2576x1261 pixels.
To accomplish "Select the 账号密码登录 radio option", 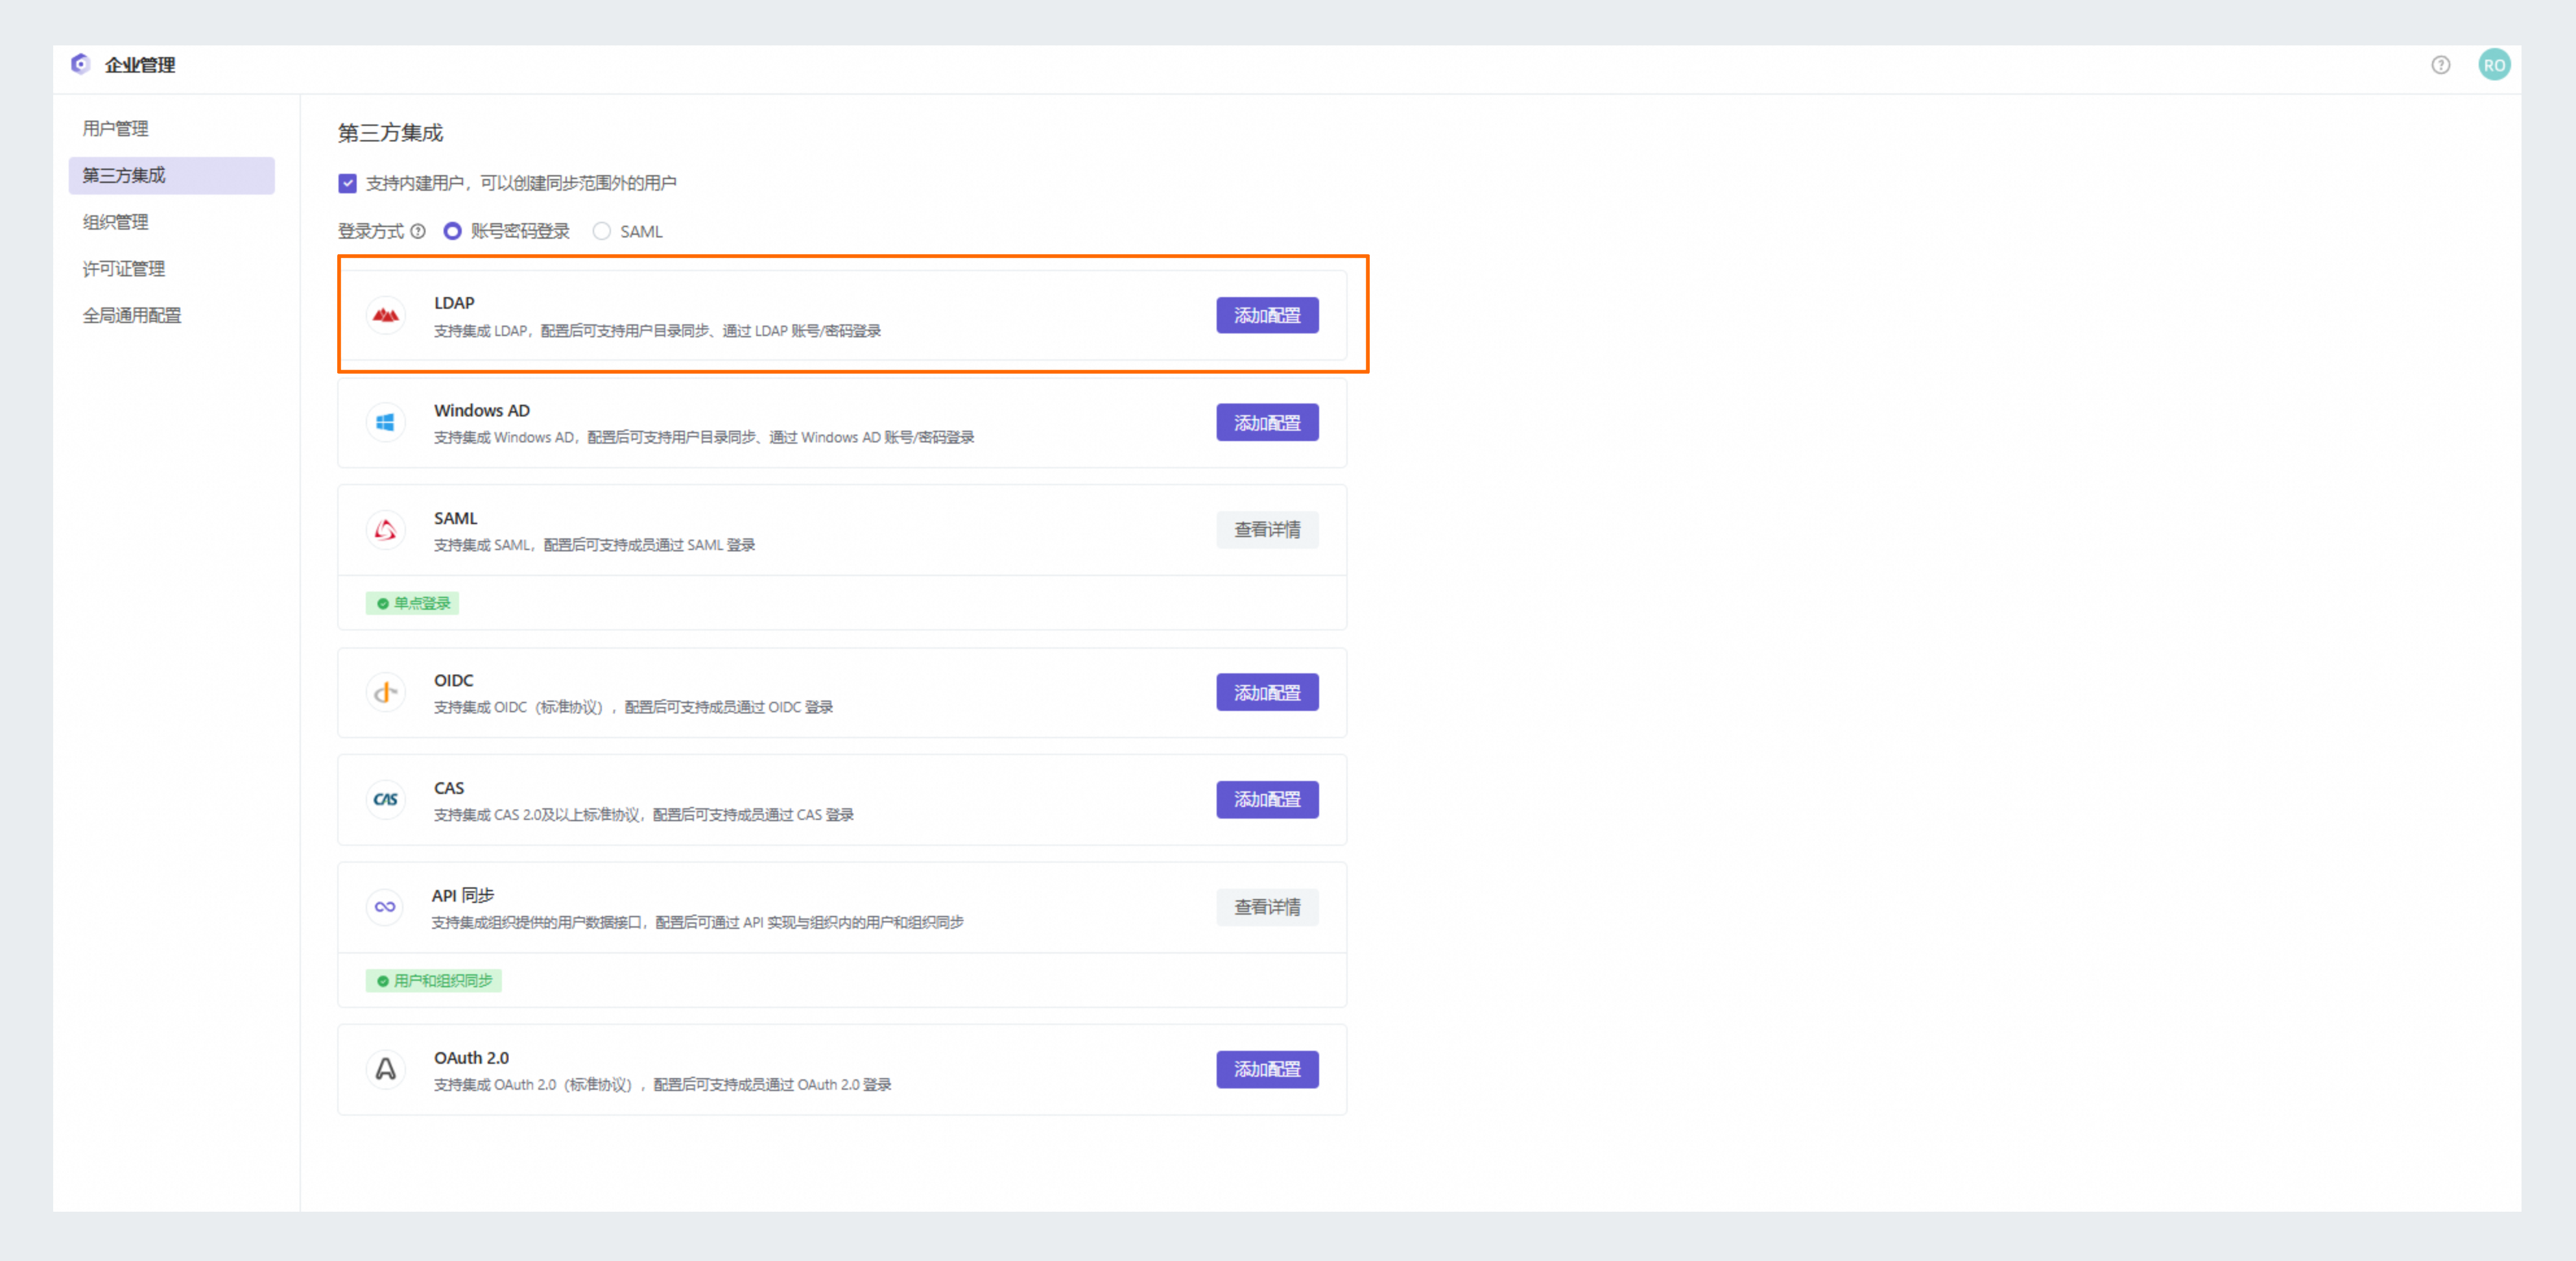I will click(452, 232).
